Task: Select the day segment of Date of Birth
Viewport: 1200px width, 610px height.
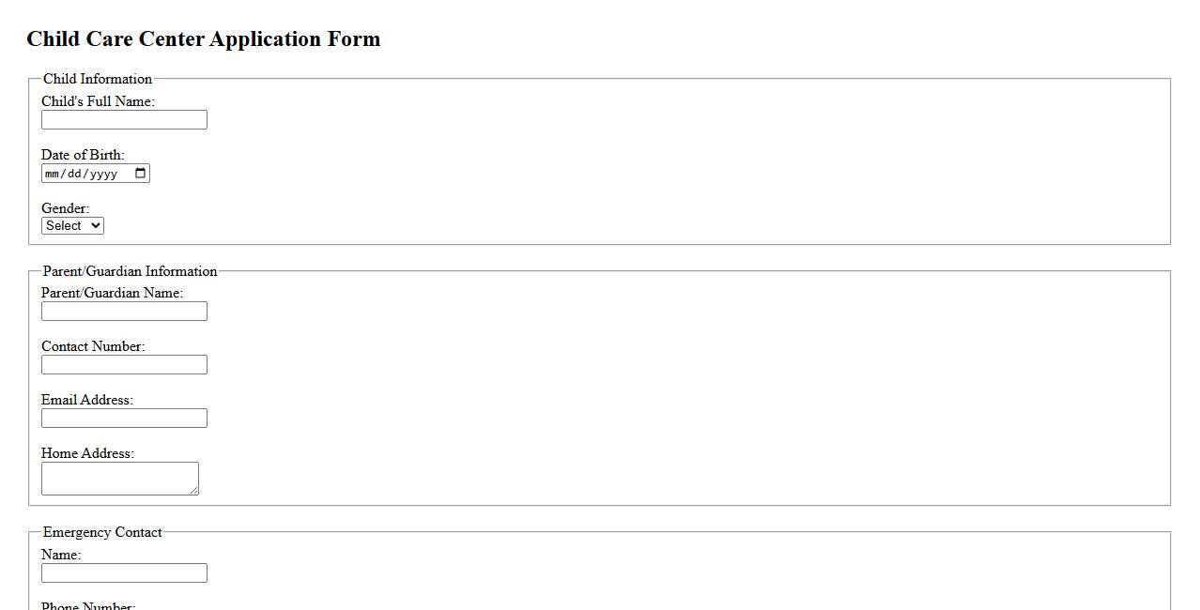Action: click(75, 174)
